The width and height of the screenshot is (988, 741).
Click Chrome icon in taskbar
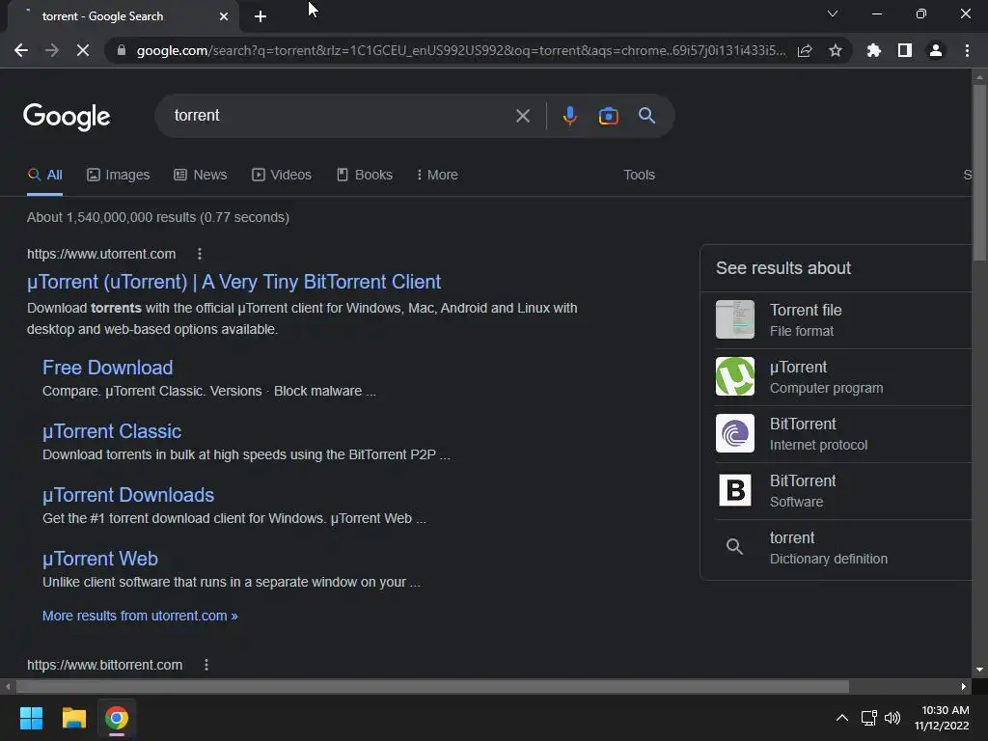pos(117,718)
